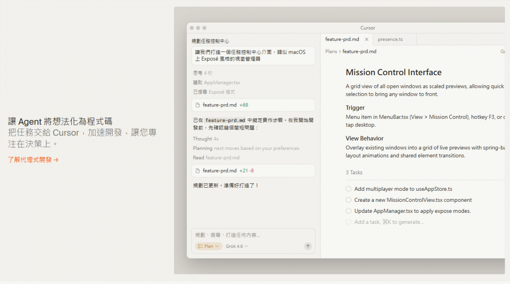The image size is (510, 284).
Task: Open the Read feature-prd.md step
Action: click(216, 157)
